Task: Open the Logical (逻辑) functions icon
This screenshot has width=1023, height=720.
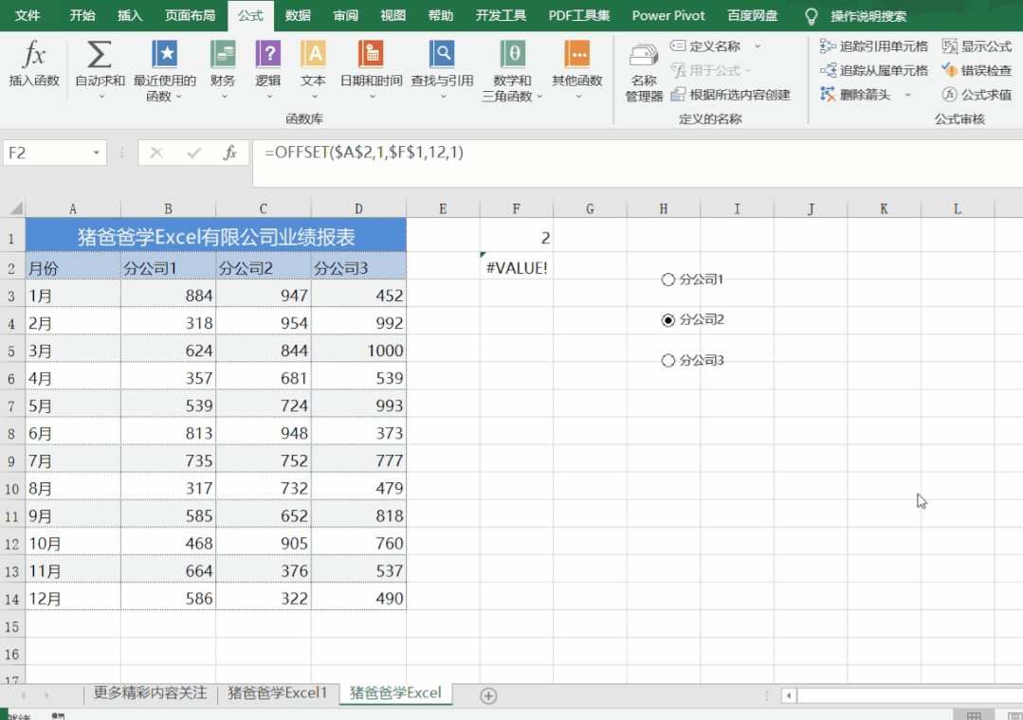Action: point(268,55)
